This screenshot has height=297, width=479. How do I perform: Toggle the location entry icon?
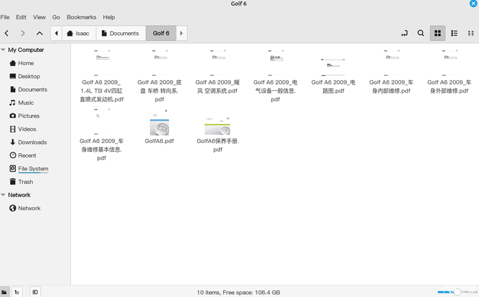pyautogui.click(x=404, y=33)
